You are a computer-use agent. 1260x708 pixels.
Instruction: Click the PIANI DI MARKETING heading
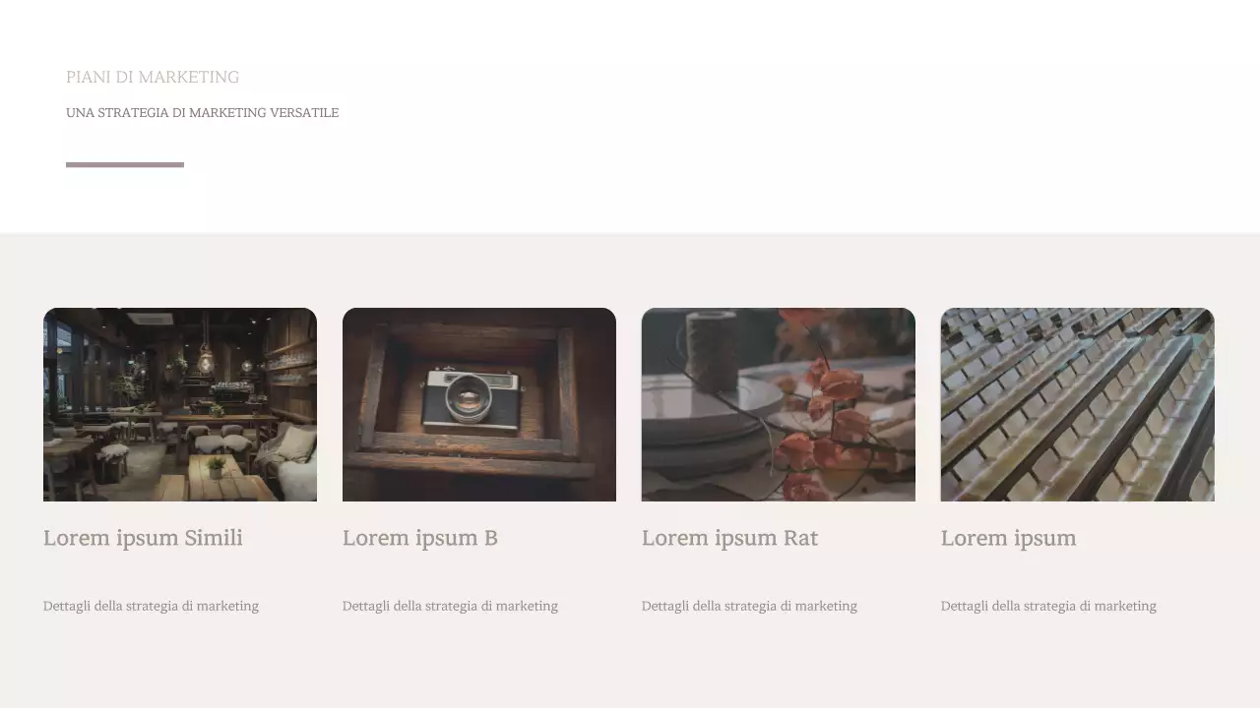(x=153, y=77)
